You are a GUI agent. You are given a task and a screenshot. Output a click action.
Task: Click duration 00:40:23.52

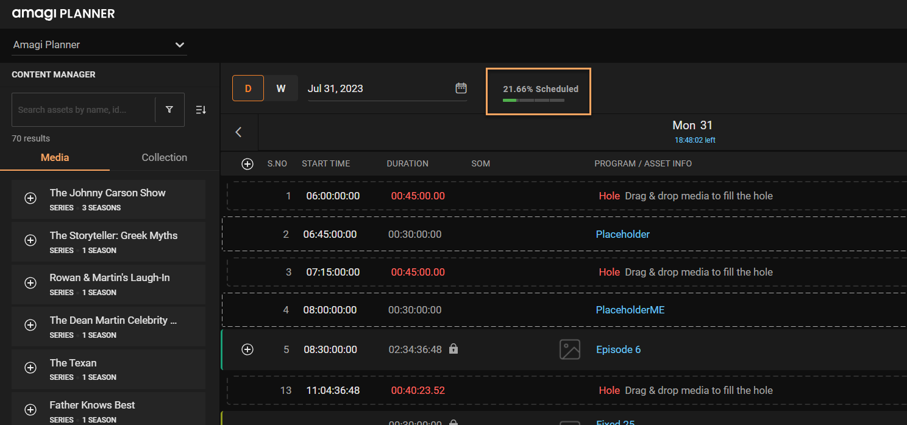pos(418,390)
